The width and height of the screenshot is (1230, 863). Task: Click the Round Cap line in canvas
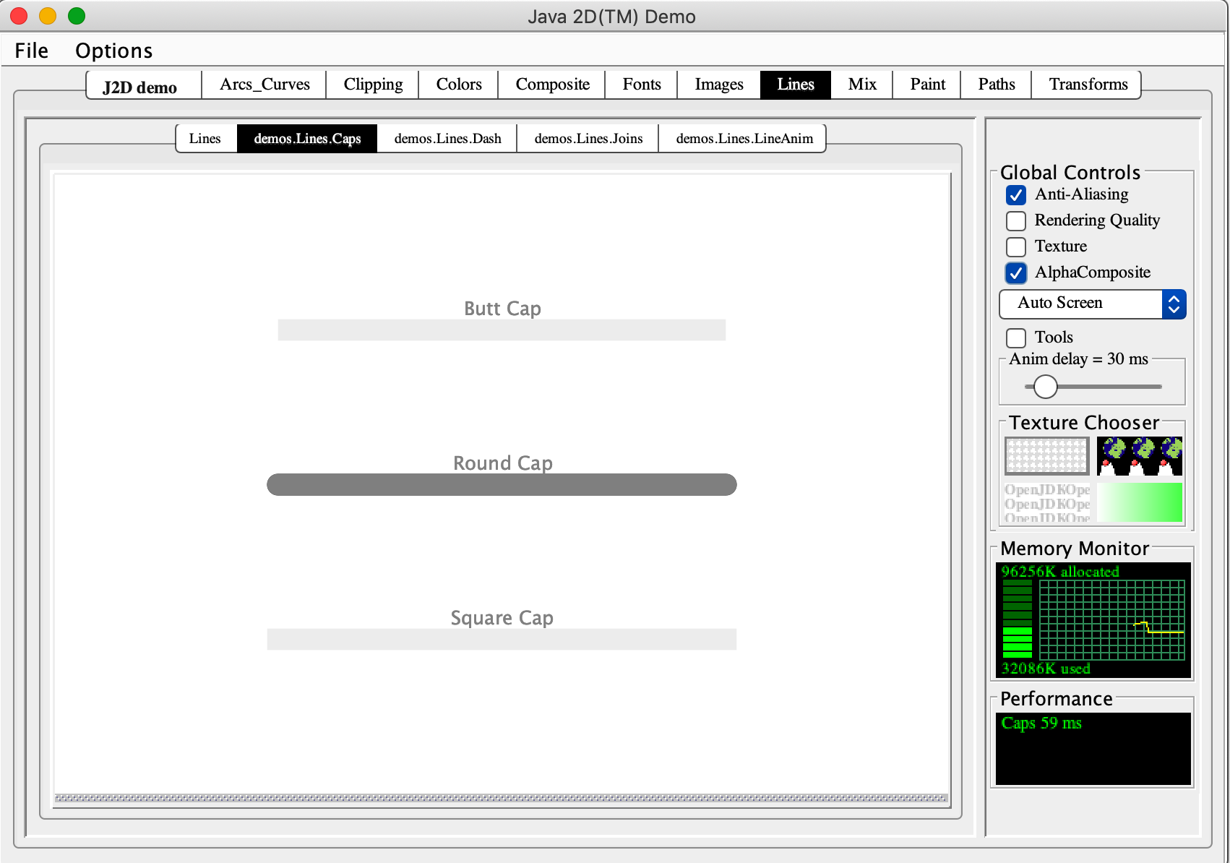pyautogui.click(x=502, y=485)
